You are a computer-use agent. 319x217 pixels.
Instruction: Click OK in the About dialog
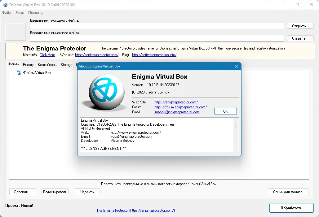coord(225,111)
